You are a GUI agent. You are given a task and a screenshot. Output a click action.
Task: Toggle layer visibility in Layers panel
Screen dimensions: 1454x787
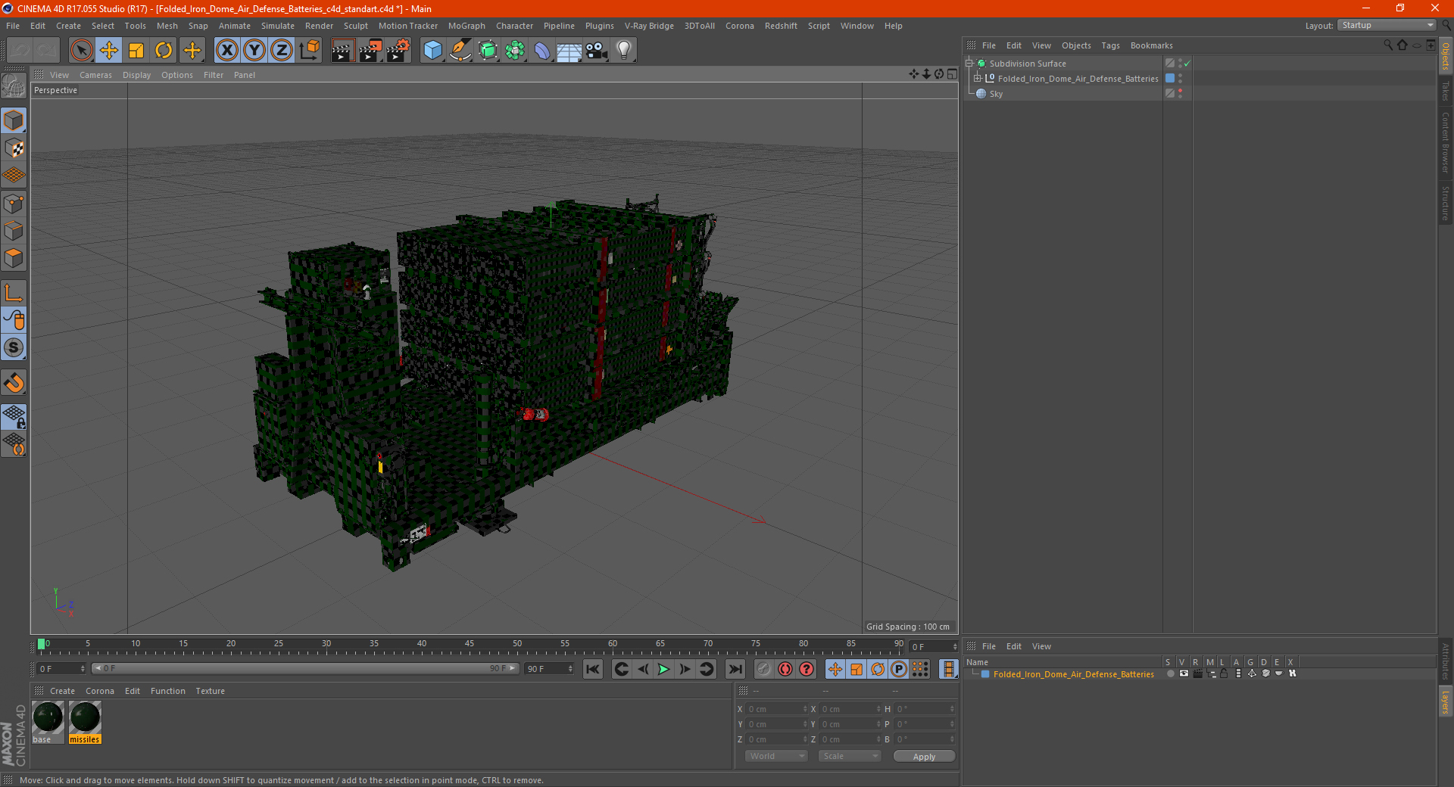click(x=1184, y=673)
